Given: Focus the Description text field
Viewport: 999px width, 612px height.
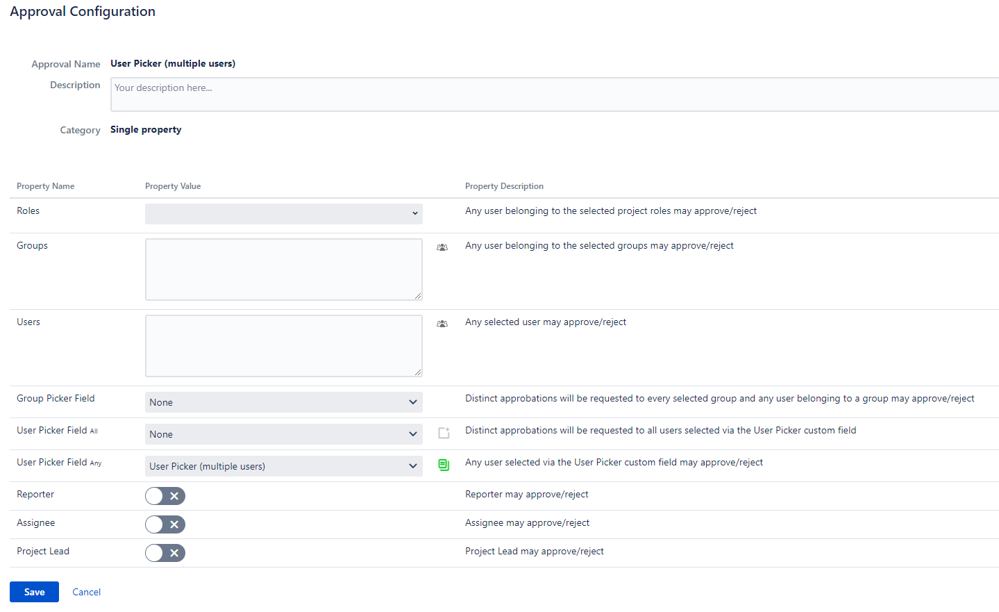Looking at the screenshot, I should [x=554, y=94].
